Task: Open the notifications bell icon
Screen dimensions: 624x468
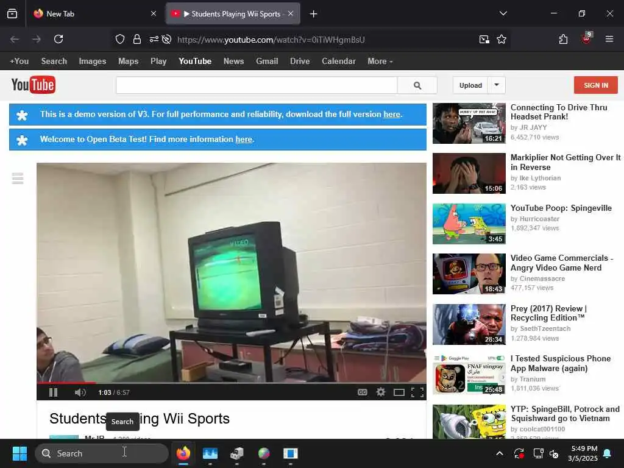Action: tap(608, 453)
